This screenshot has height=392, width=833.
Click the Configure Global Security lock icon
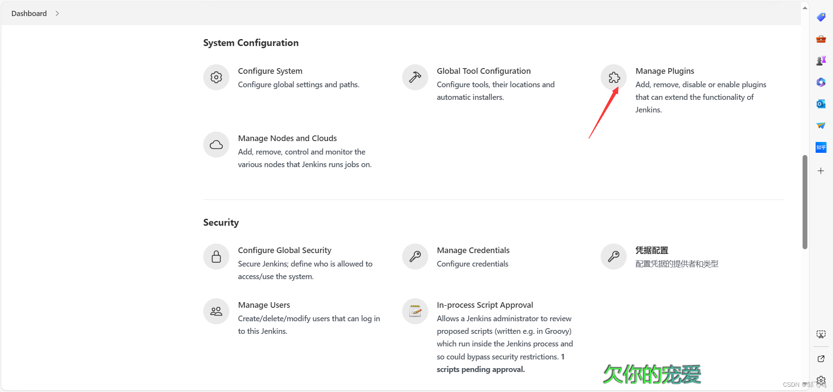click(216, 257)
